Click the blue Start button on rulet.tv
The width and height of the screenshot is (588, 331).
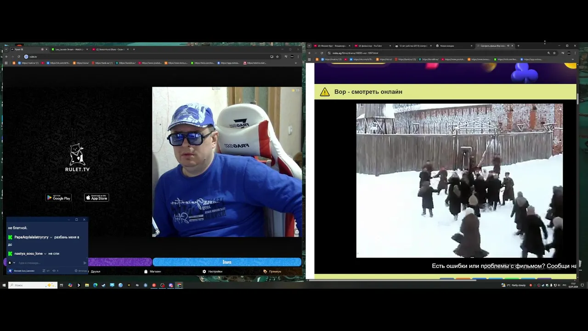227,262
